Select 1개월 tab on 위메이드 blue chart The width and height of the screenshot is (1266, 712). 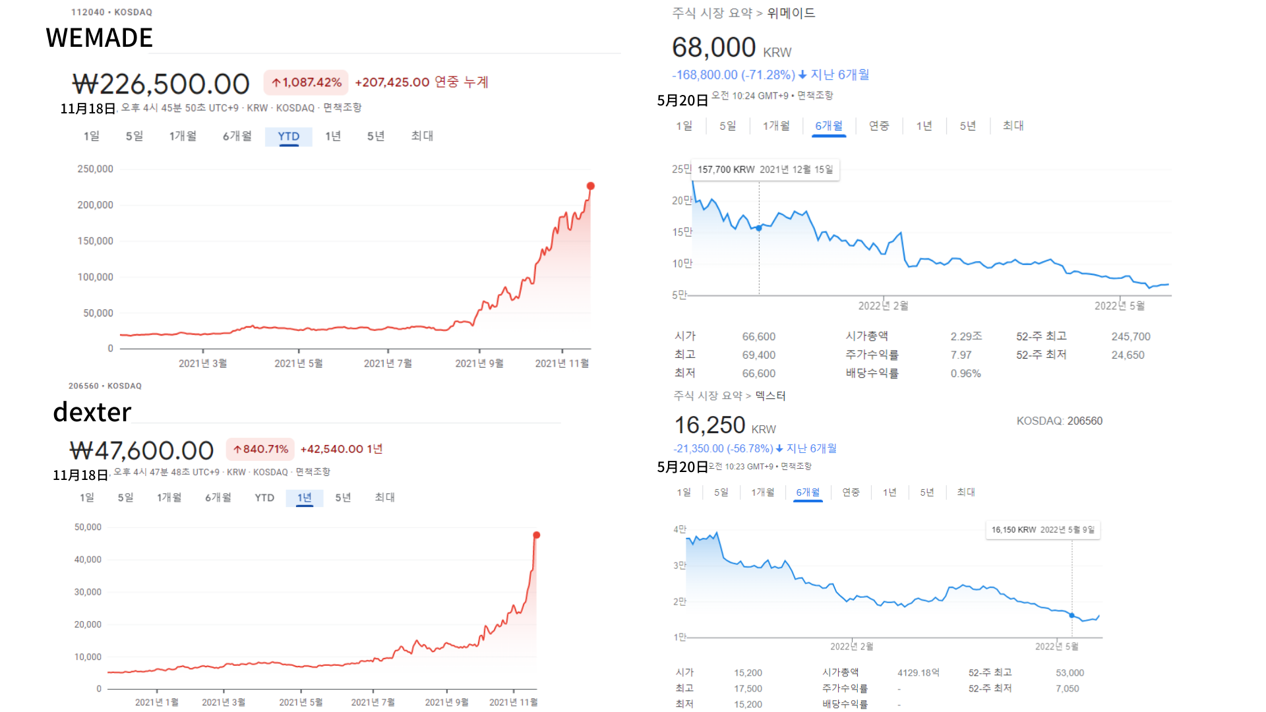coord(776,126)
